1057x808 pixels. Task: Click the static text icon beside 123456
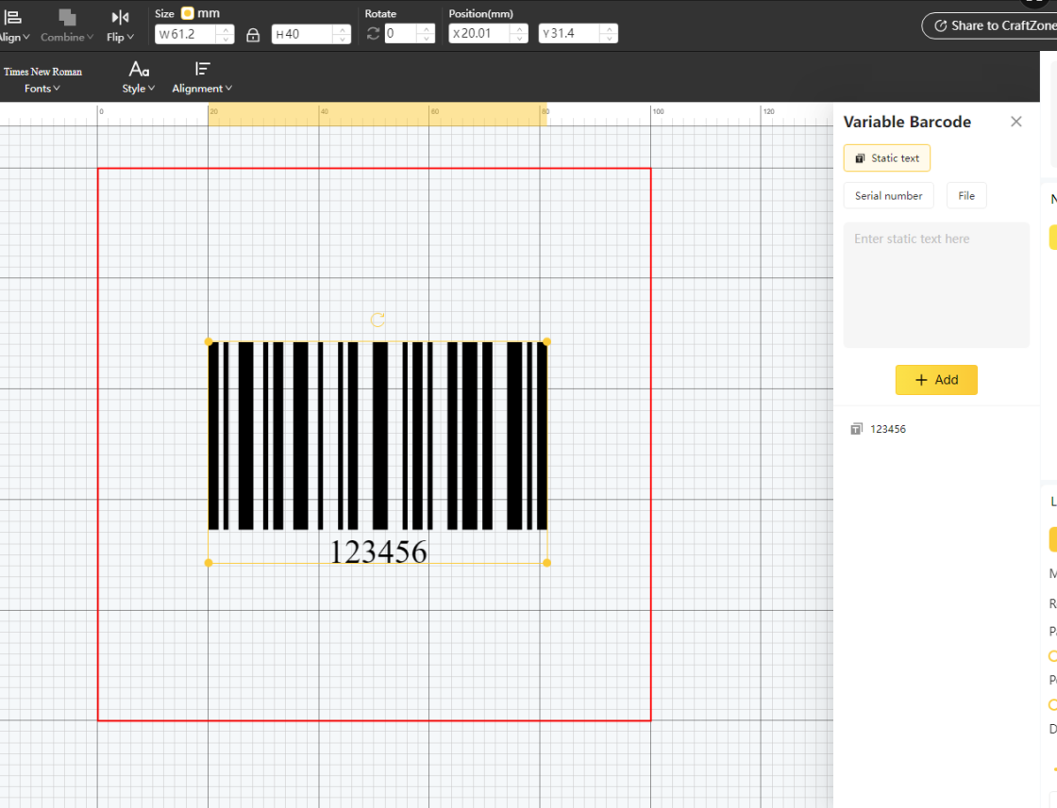tap(856, 429)
